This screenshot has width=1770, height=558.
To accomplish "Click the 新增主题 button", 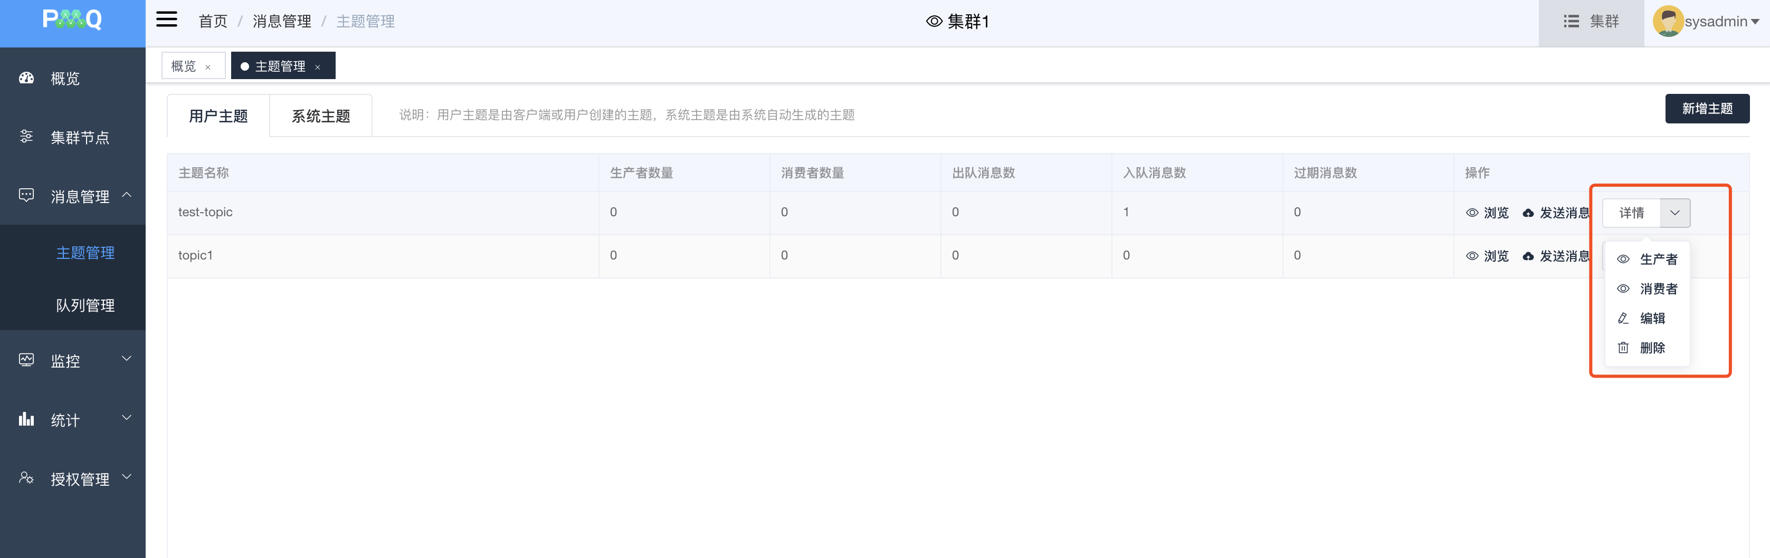I will pyautogui.click(x=1707, y=109).
